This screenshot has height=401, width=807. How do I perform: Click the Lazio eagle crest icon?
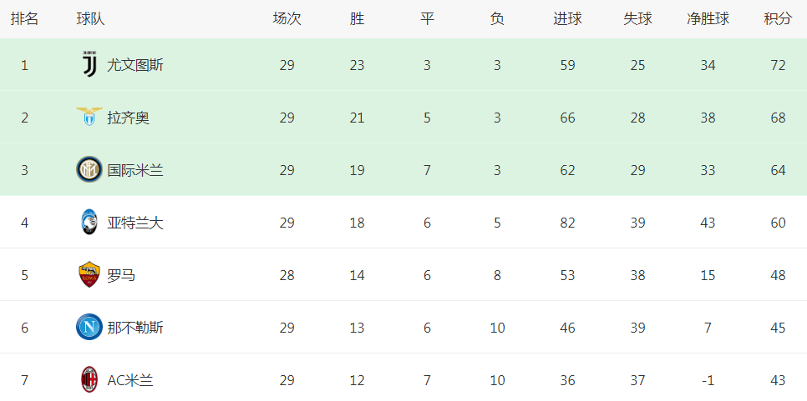(x=89, y=118)
